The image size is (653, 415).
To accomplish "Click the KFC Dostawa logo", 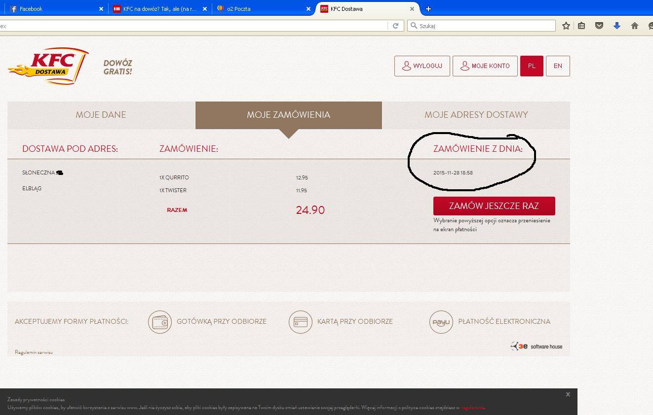I will (x=48, y=66).
